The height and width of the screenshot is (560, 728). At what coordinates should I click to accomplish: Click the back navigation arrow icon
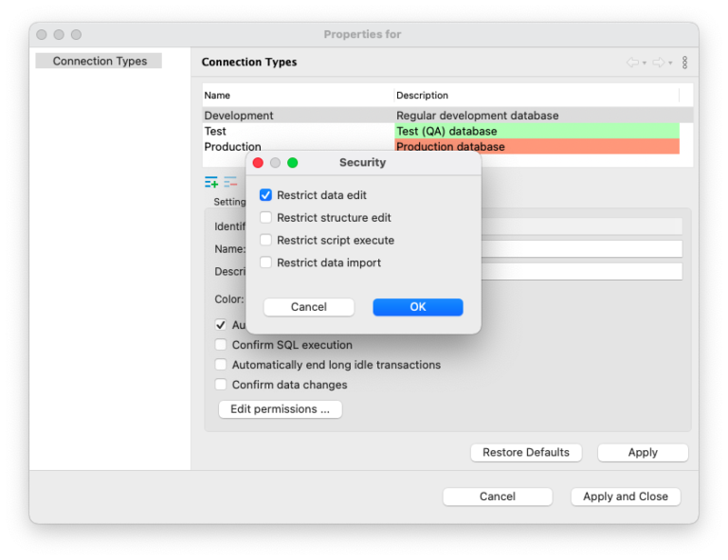tap(632, 63)
